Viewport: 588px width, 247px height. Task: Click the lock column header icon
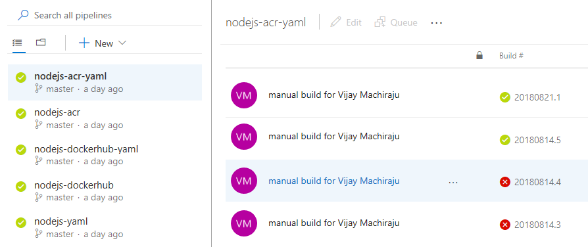point(479,56)
